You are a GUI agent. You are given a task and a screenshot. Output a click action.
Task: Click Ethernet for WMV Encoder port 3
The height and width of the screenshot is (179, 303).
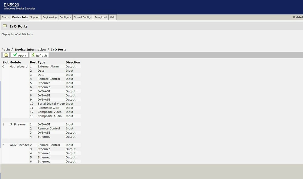pos(44,149)
